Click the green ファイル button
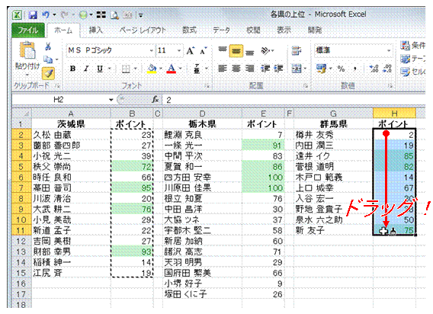The image size is (433, 314). tap(28, 30)
